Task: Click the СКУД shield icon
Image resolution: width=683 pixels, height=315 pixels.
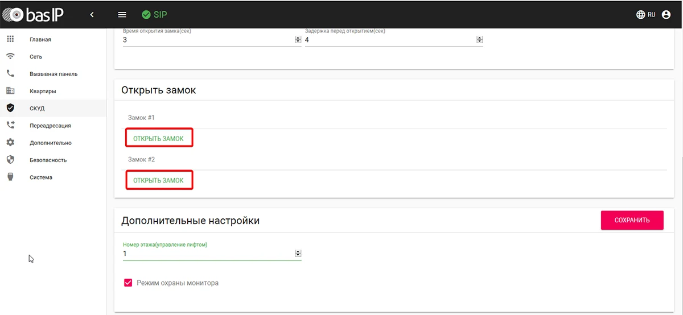Action: [10, 108]
